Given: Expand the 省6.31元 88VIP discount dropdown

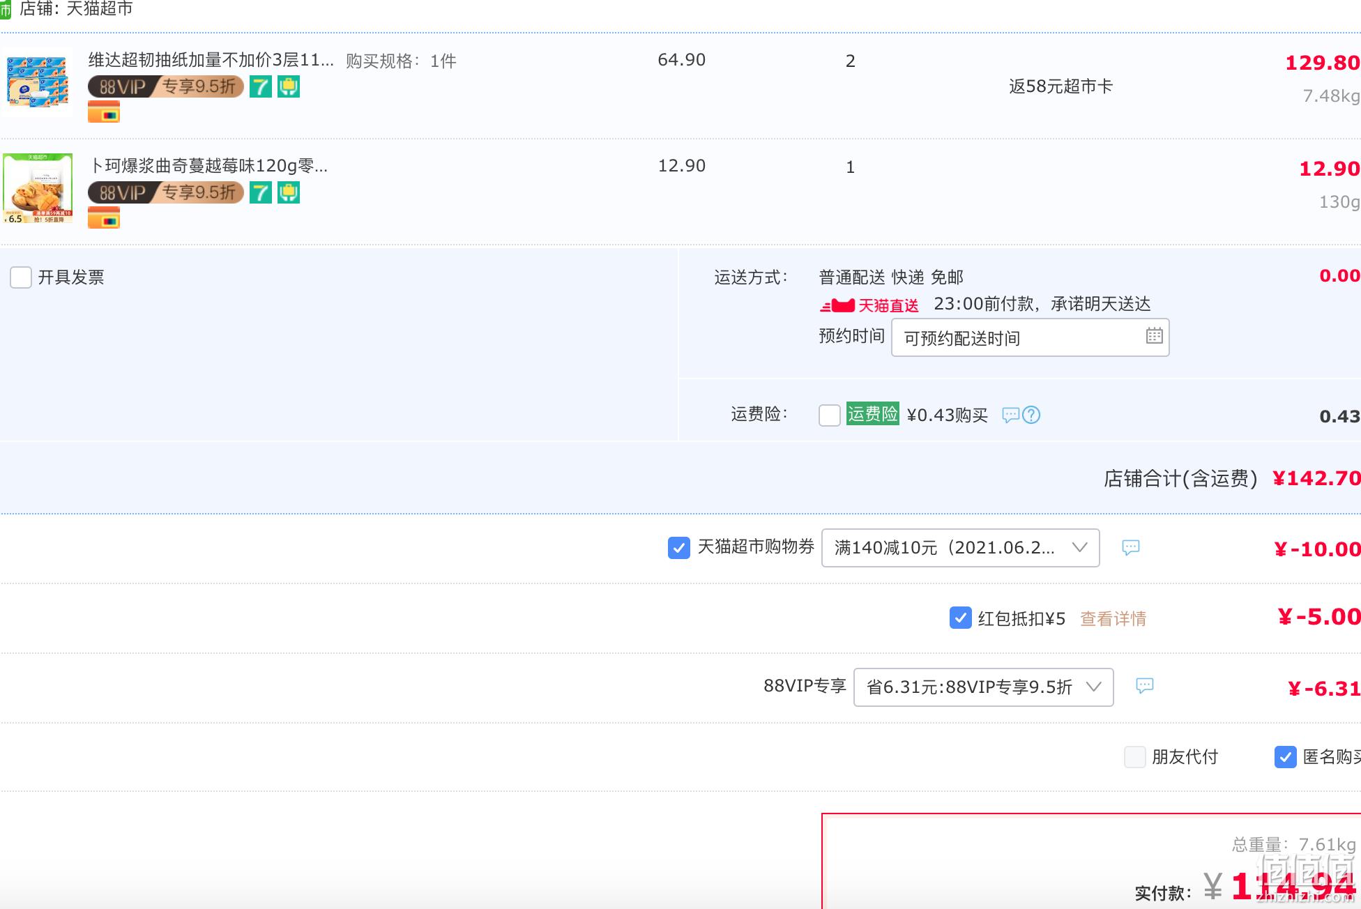Looking at the screenshot, I should tap(984, 687).
